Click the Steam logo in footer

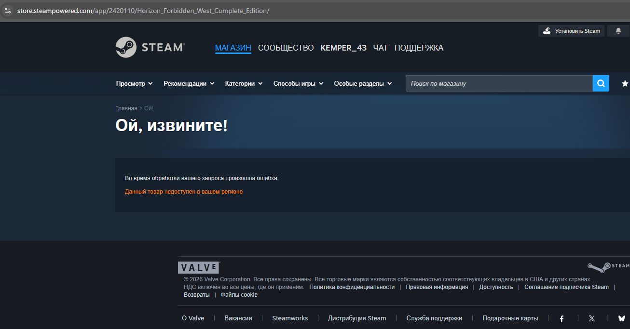[x=608, y=267]
